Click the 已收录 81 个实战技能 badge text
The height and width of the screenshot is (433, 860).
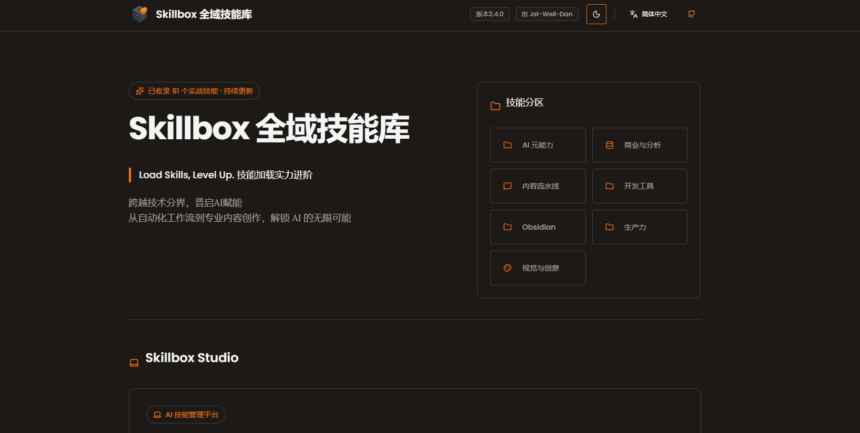coord(200,91)
